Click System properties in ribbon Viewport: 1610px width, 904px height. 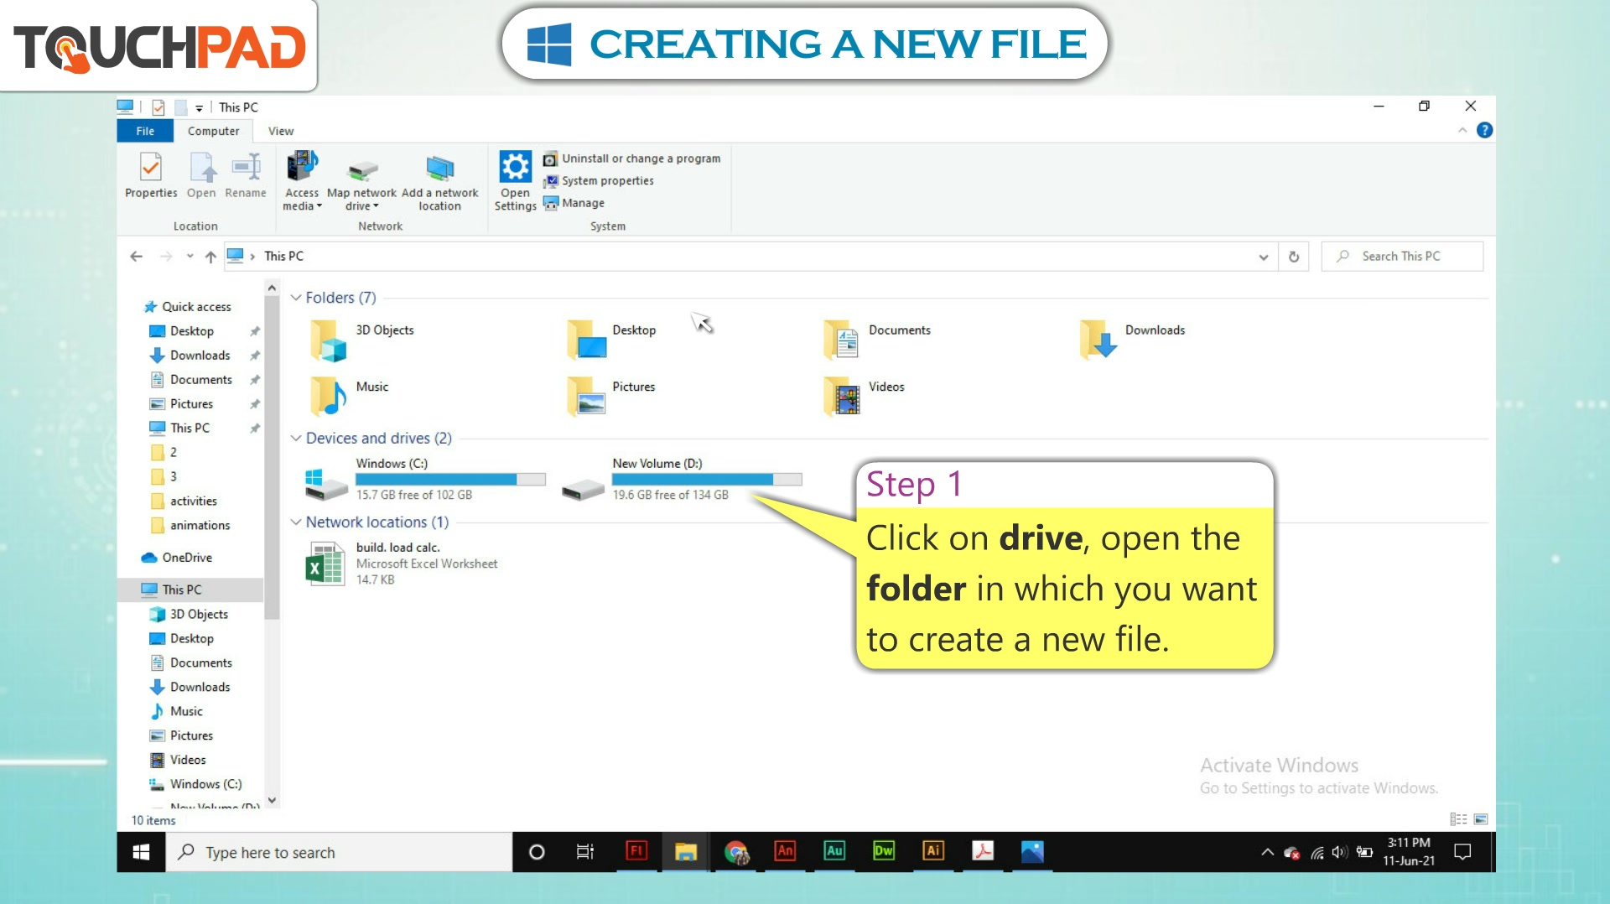598,181
